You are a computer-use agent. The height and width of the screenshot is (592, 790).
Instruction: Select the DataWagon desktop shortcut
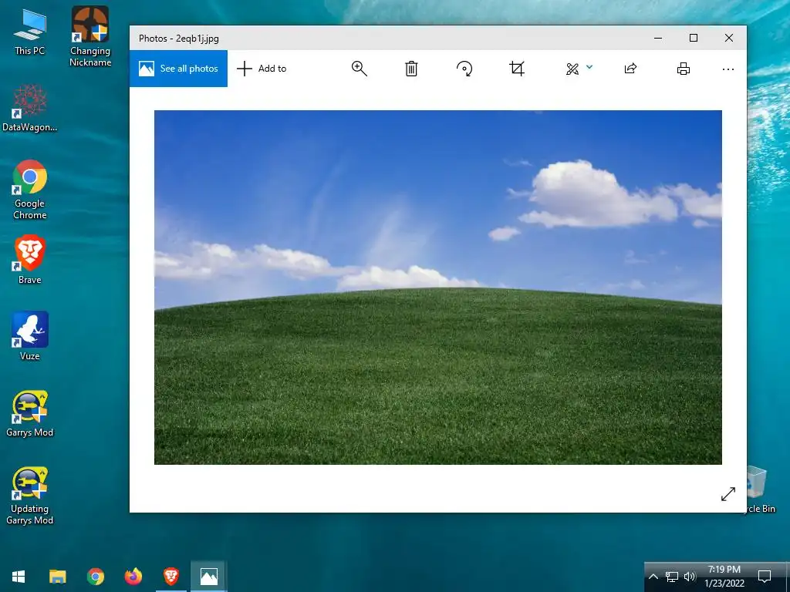[x=30, y=108]
